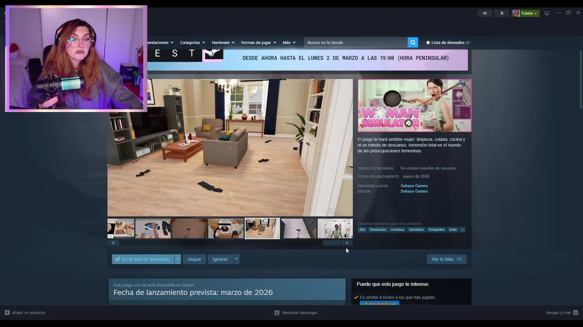Select the Rol tag
Screen dimensions: 583x327
click(362, 229)
